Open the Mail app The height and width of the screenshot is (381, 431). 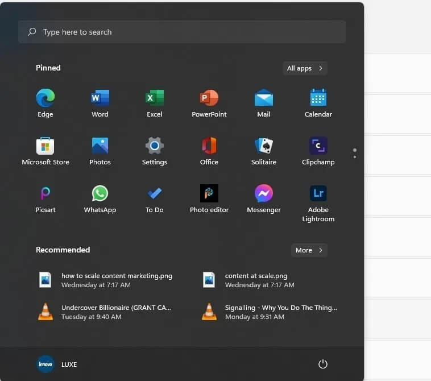coord(264,103)
